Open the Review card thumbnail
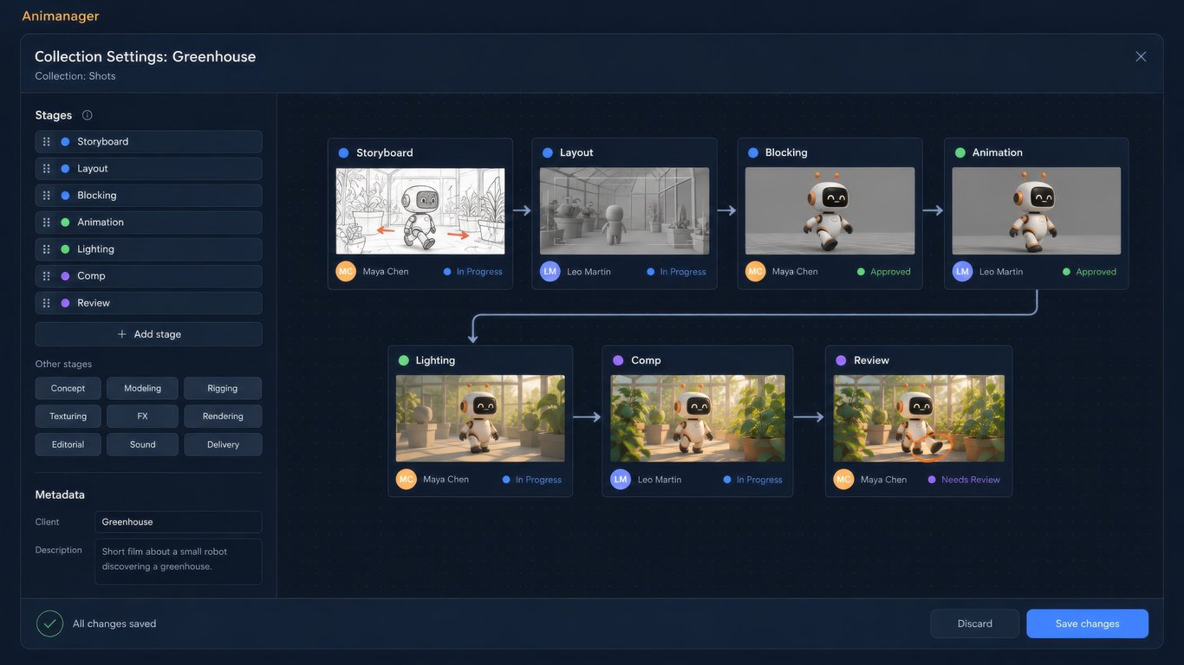This screenshot has width=1184, height=665. click(x=919, y=418)
